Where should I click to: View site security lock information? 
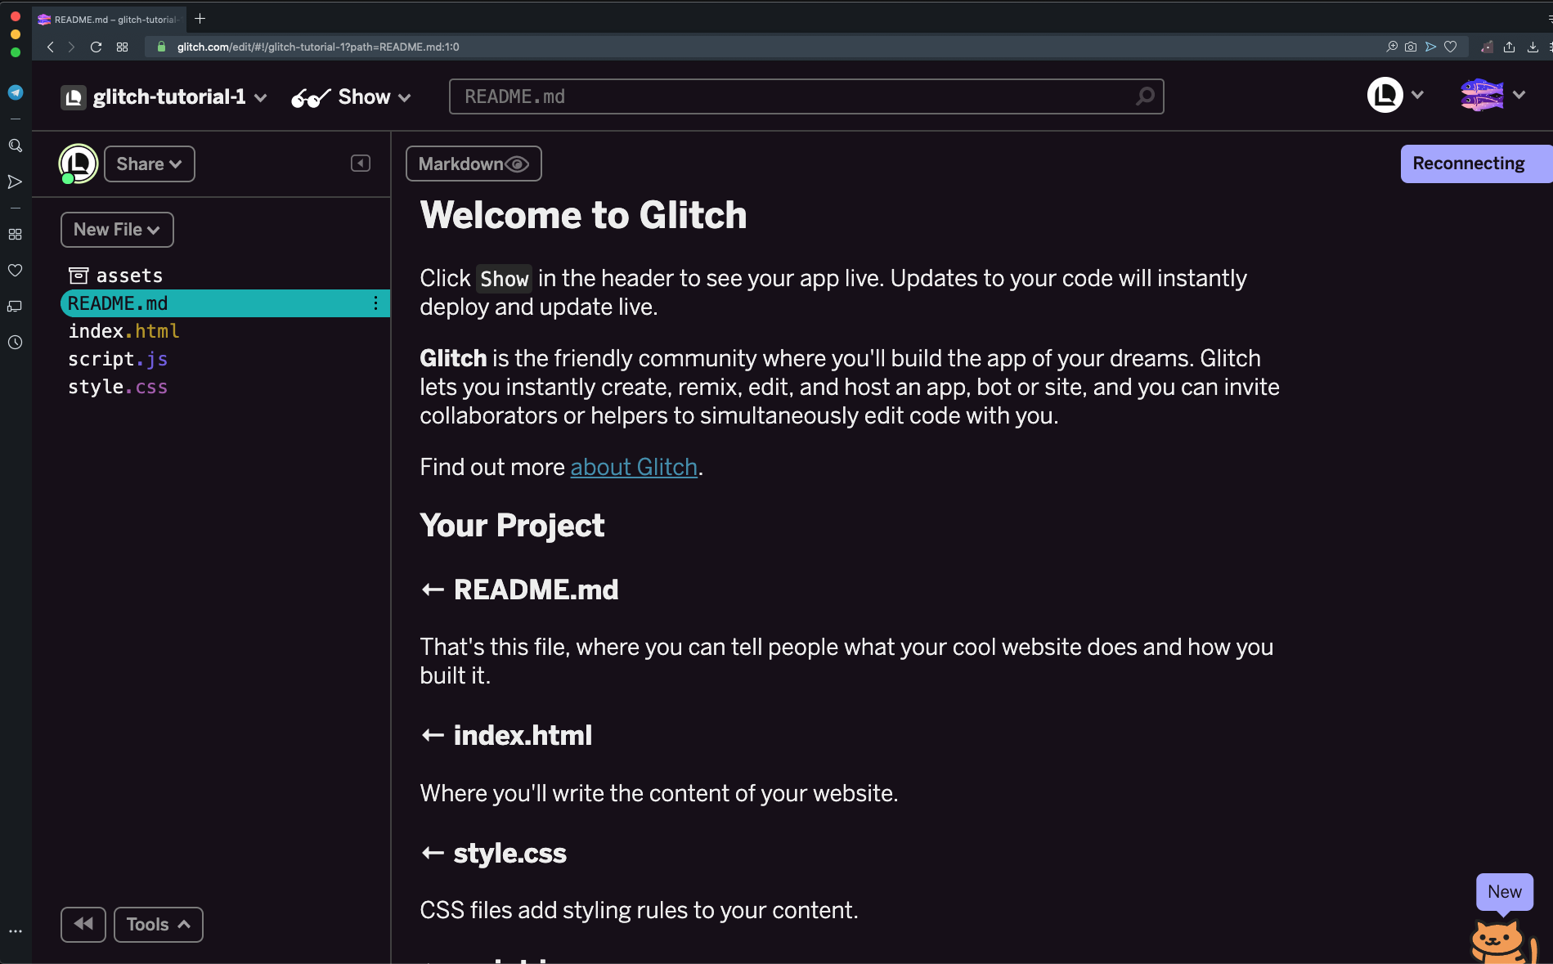[161, 47]
